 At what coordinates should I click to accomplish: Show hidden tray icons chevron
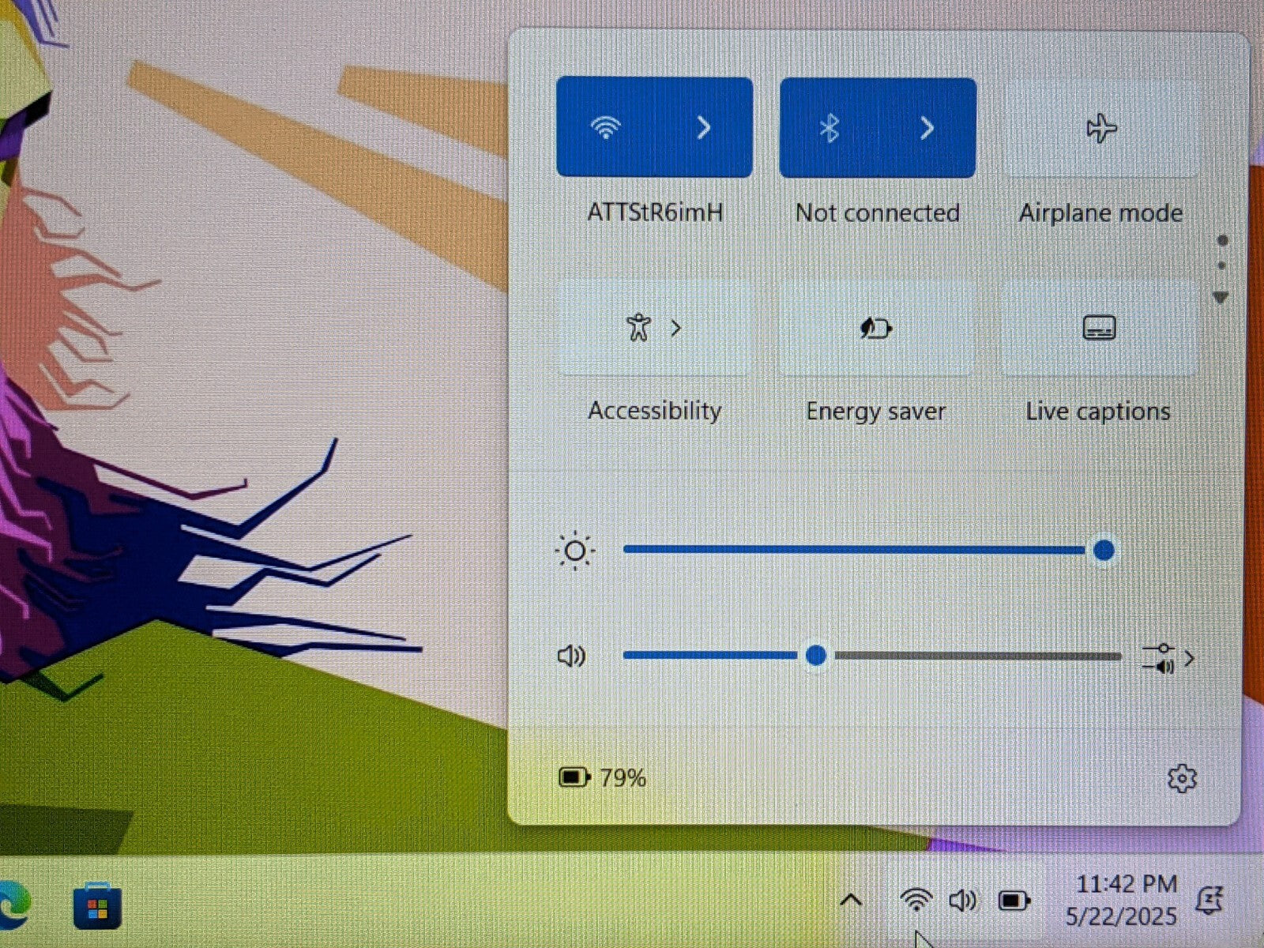(x=851, y=900)
